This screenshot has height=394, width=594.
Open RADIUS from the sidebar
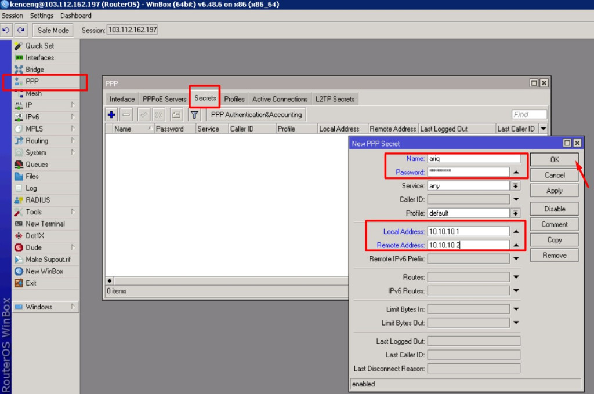(45, 200)
